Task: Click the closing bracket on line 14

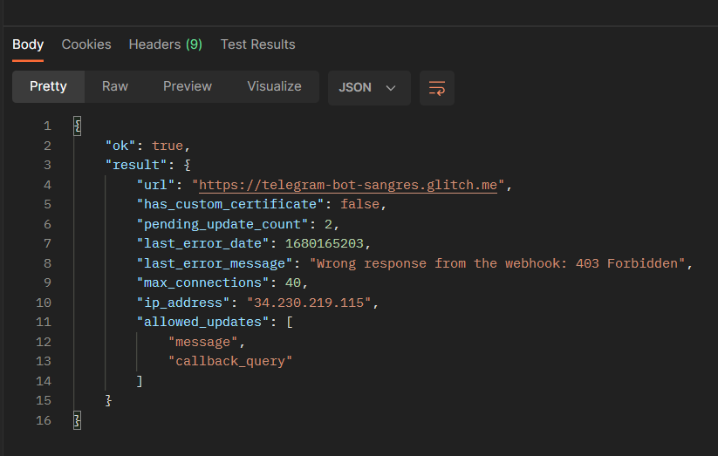Action: click(x=140, y=381)
